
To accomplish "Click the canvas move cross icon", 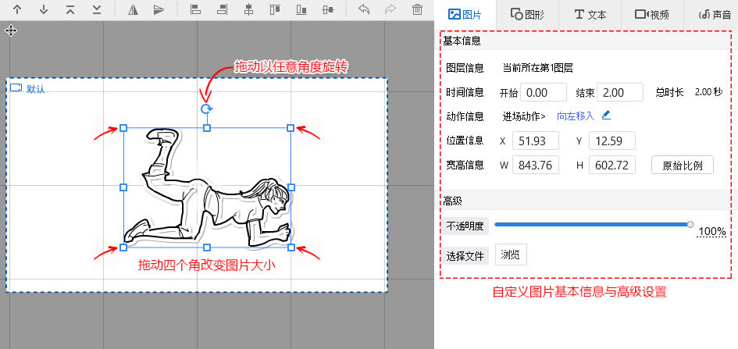I will coord(11,31).
